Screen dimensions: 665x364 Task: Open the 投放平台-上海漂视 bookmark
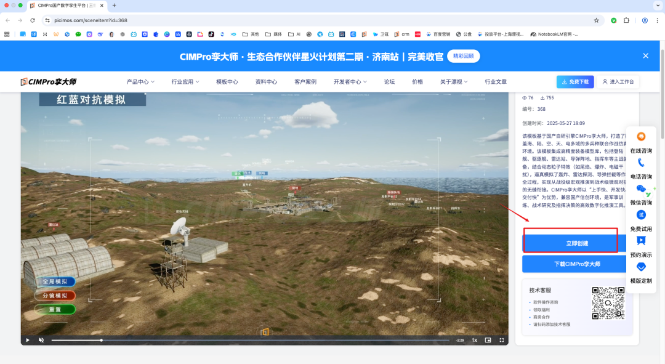(501, 34)
